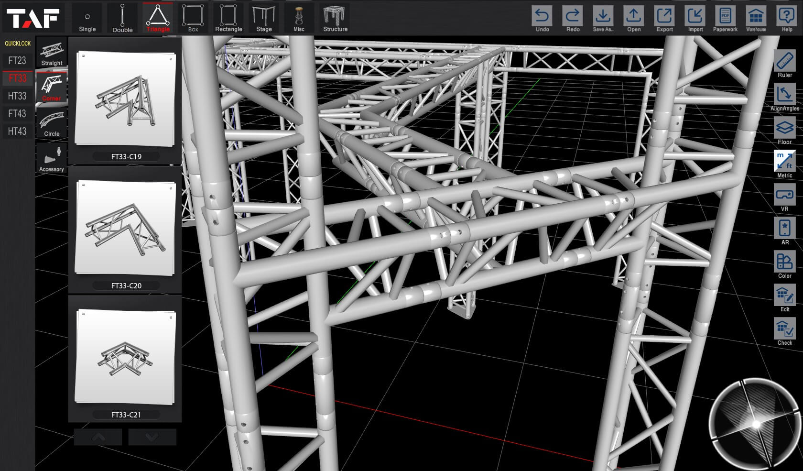Import a project file
Image resolution: width=803 pixels, height=471 pixels.
coord(695,19)
